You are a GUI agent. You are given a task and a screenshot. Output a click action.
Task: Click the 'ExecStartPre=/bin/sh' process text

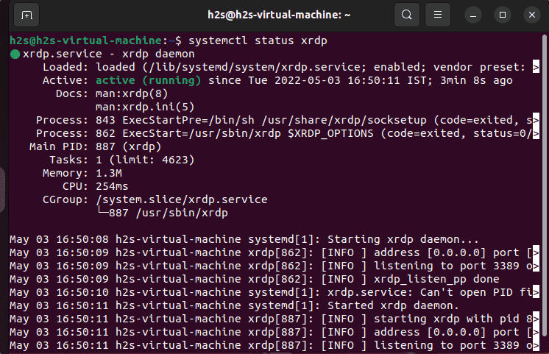(x=188, y=121)
